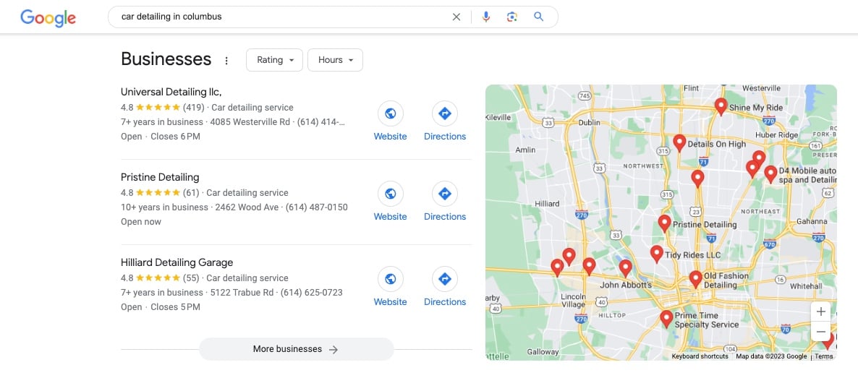Click Directions label for Hilliard Detailing Garage
858x378 pixels.
point(445,302)
